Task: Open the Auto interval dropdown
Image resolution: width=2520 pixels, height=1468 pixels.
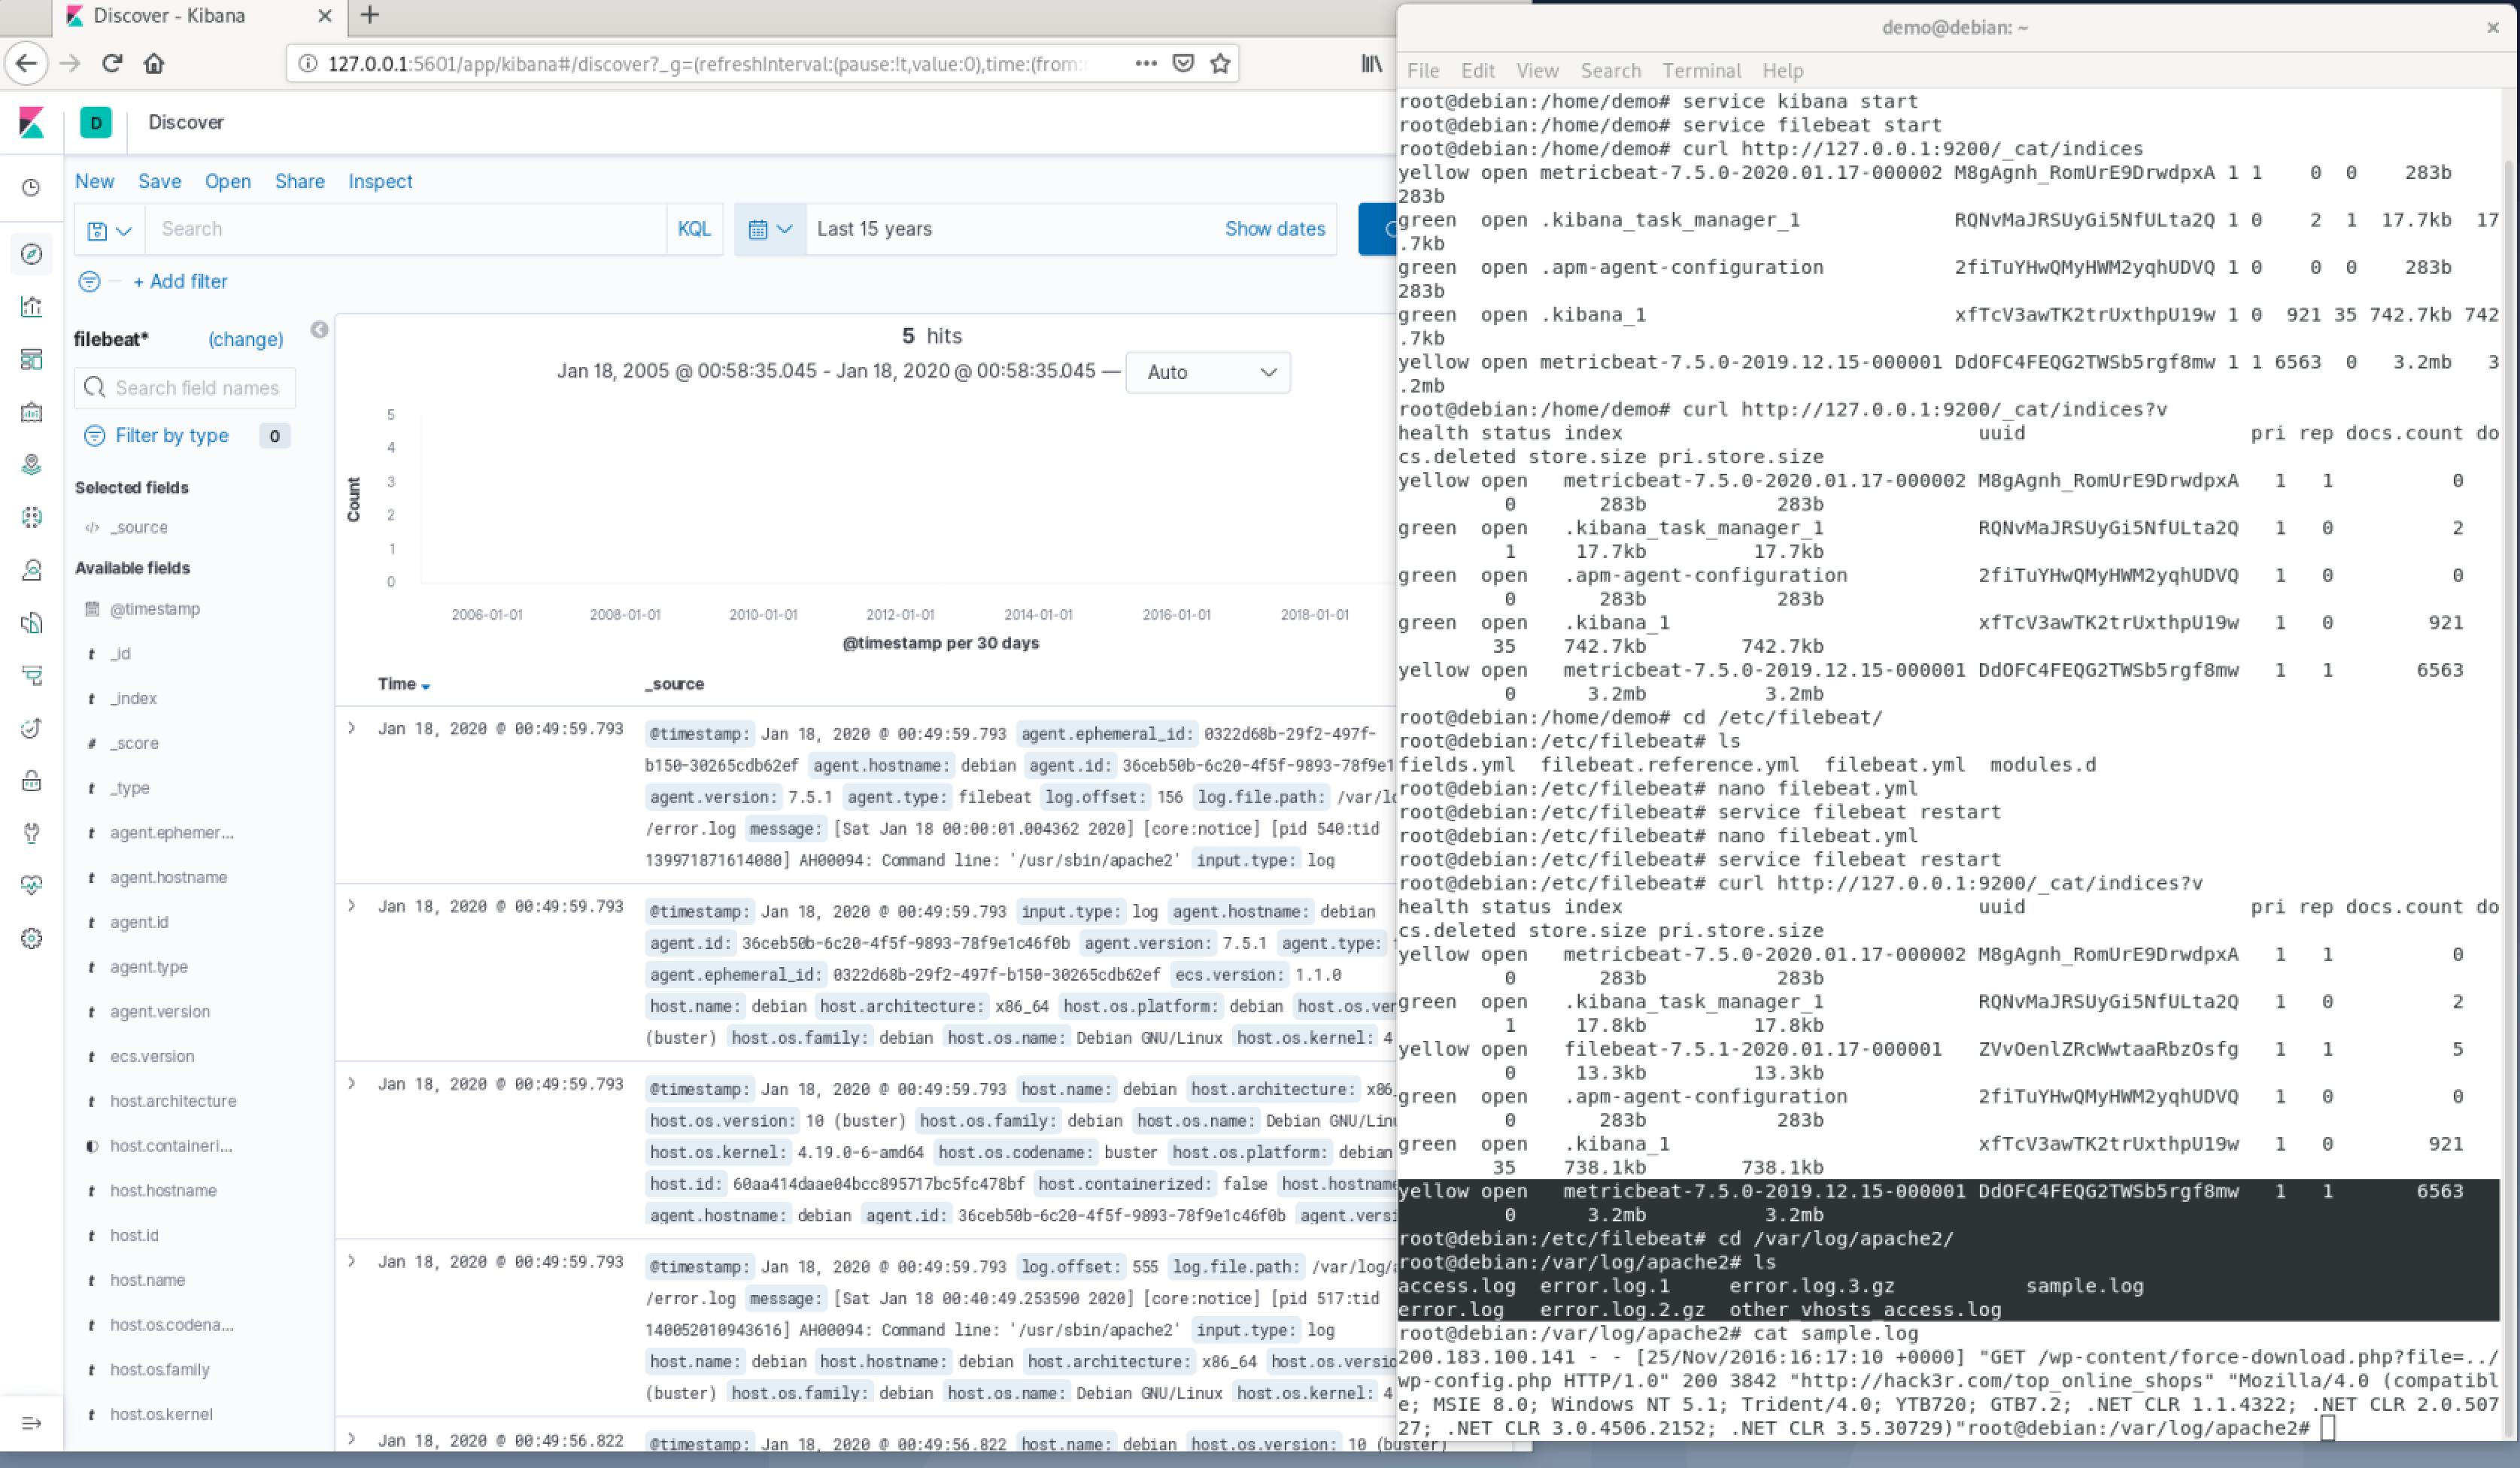Action: [1207, 372]
